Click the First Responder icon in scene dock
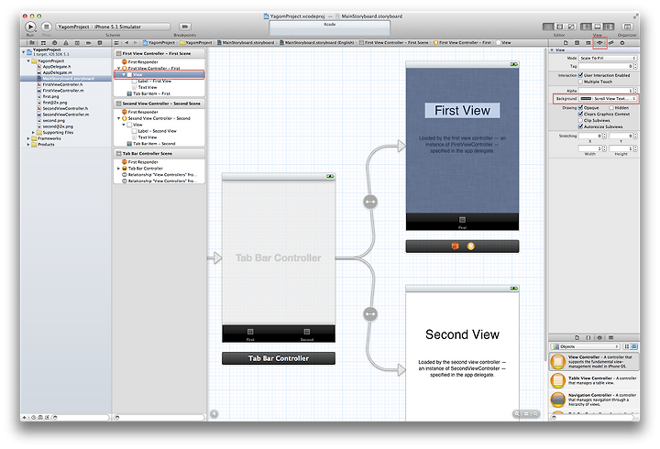660x449 pixels. [x=455, y=246]
